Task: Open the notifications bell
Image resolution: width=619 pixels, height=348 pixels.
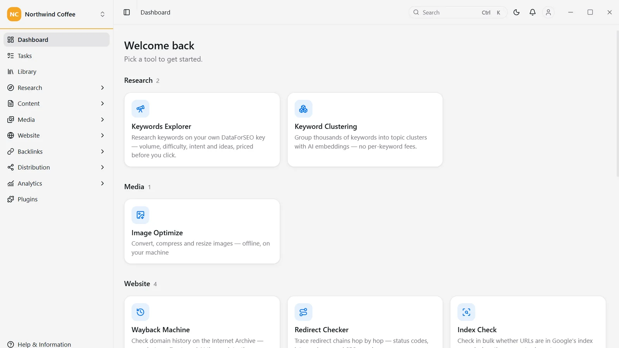Action: pos(532,12)
